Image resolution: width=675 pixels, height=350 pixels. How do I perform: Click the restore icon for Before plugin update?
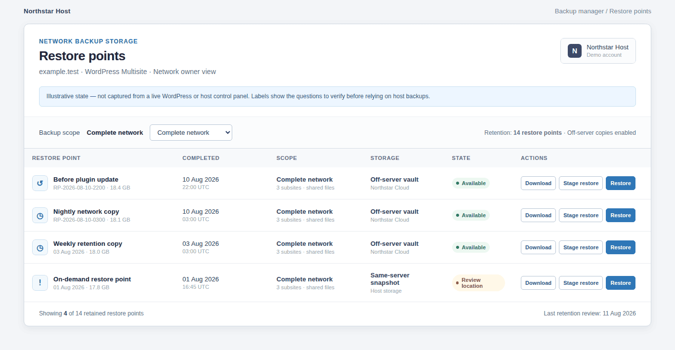[x=40, y=183]
